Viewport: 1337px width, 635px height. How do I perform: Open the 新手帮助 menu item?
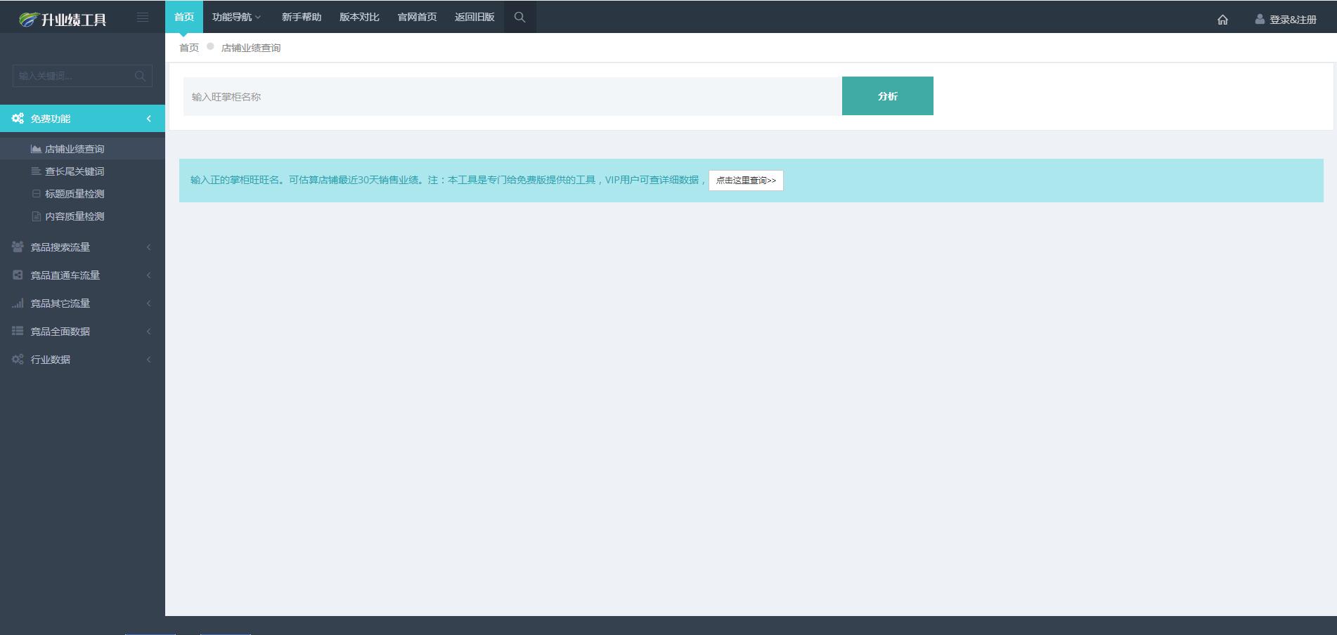click(x=301, y=16)
